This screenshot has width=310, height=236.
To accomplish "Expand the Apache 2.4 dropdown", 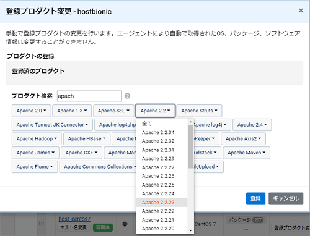I will (x=252, y=125).
